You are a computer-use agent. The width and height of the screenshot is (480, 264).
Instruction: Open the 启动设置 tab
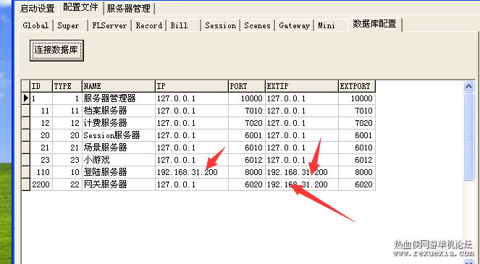tap(37, 8)
